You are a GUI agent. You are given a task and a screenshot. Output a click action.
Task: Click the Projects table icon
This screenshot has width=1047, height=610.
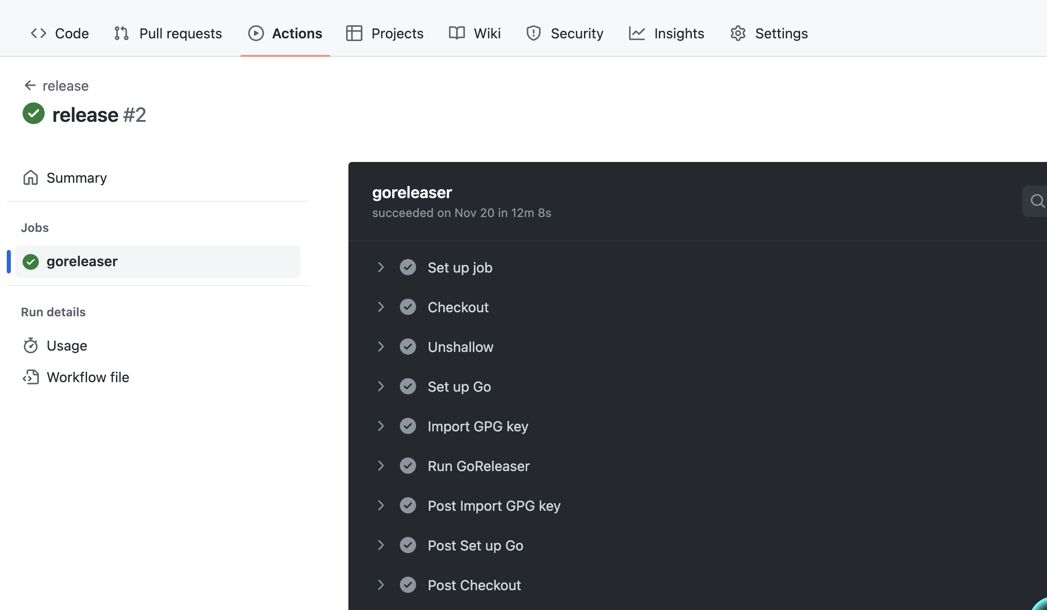tap(354, 33)
